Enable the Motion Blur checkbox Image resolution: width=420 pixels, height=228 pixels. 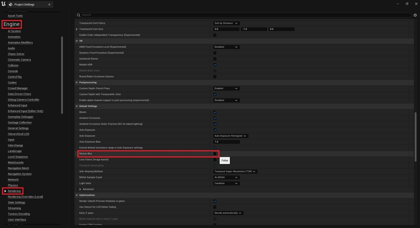click(215, 154)
